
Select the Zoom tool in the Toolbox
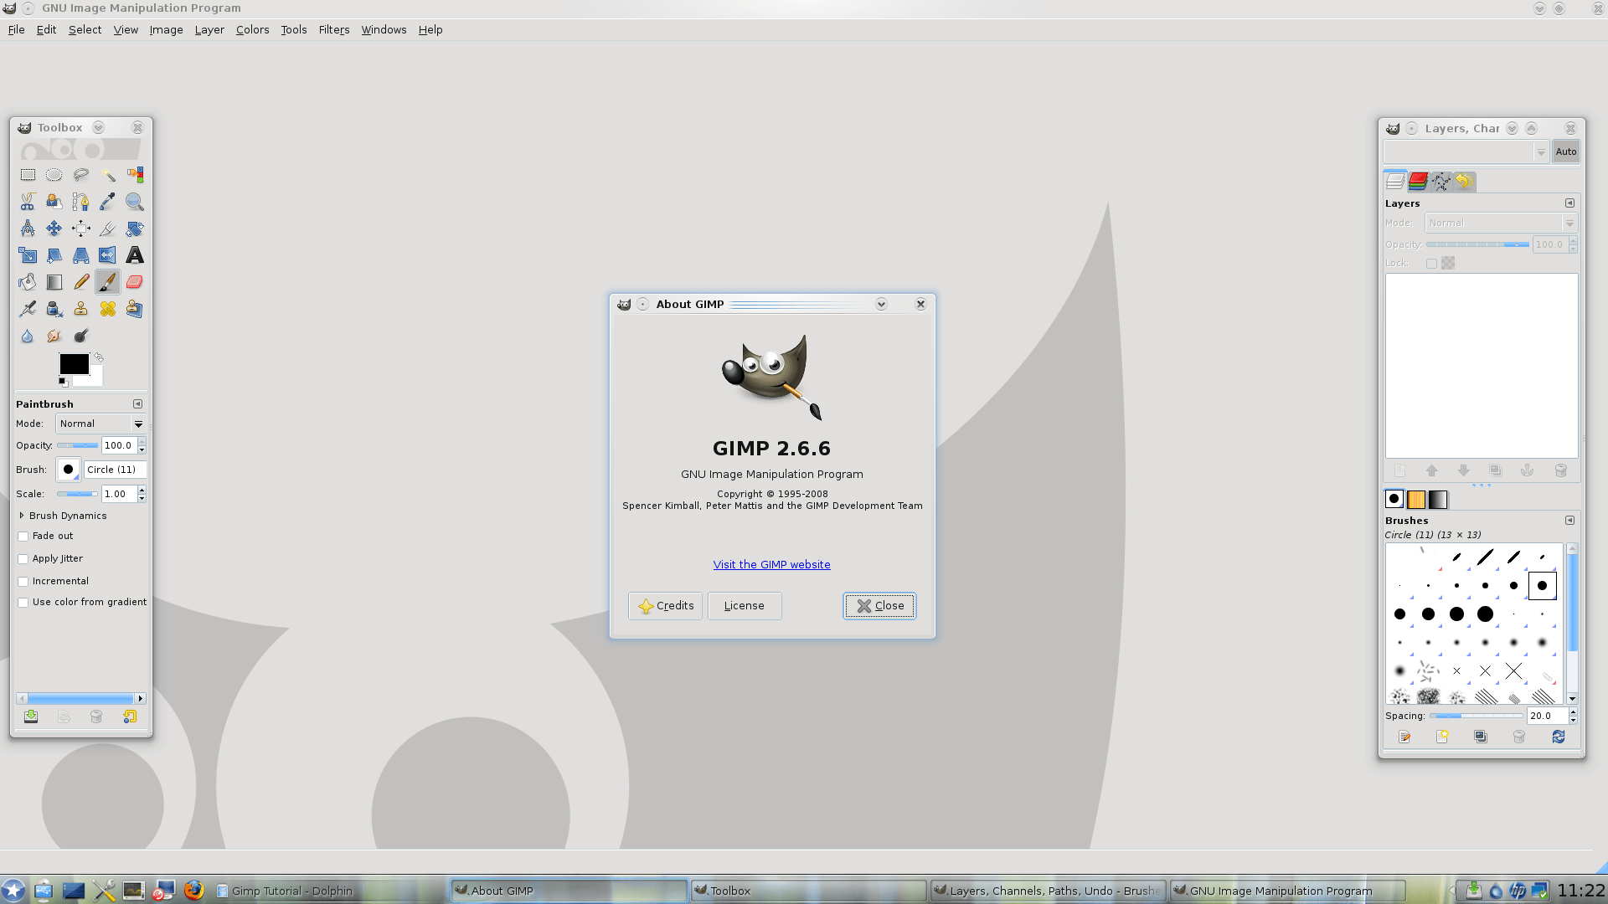tap(135, 201)
